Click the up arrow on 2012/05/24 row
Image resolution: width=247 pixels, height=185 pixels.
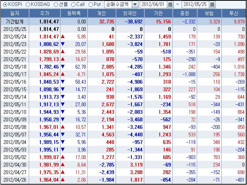click(x=63, y=37)
